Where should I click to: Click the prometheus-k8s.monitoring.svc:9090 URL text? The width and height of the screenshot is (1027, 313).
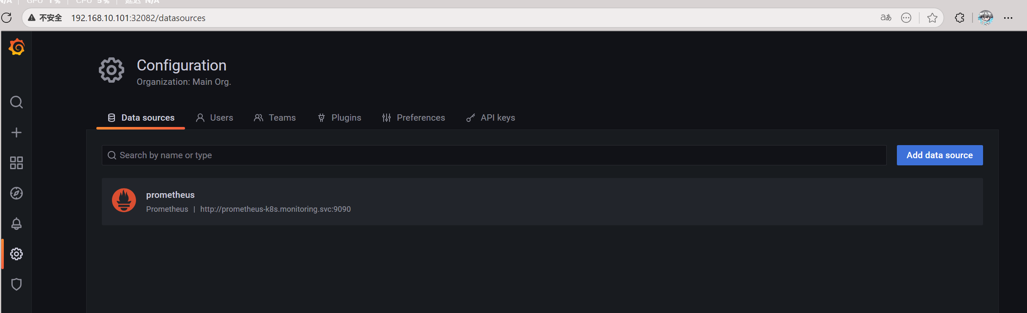275,209
